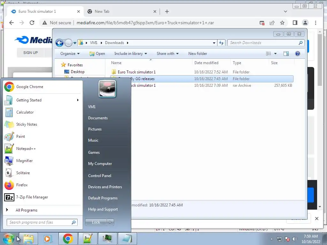Screen dimensions: 327x245
Task: Switch to Notepad++ from the taskbar
Action: click(x=87, y=239)
